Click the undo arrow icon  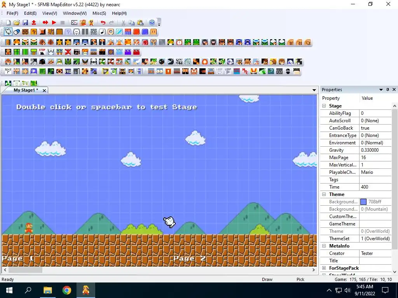[103, 23]
